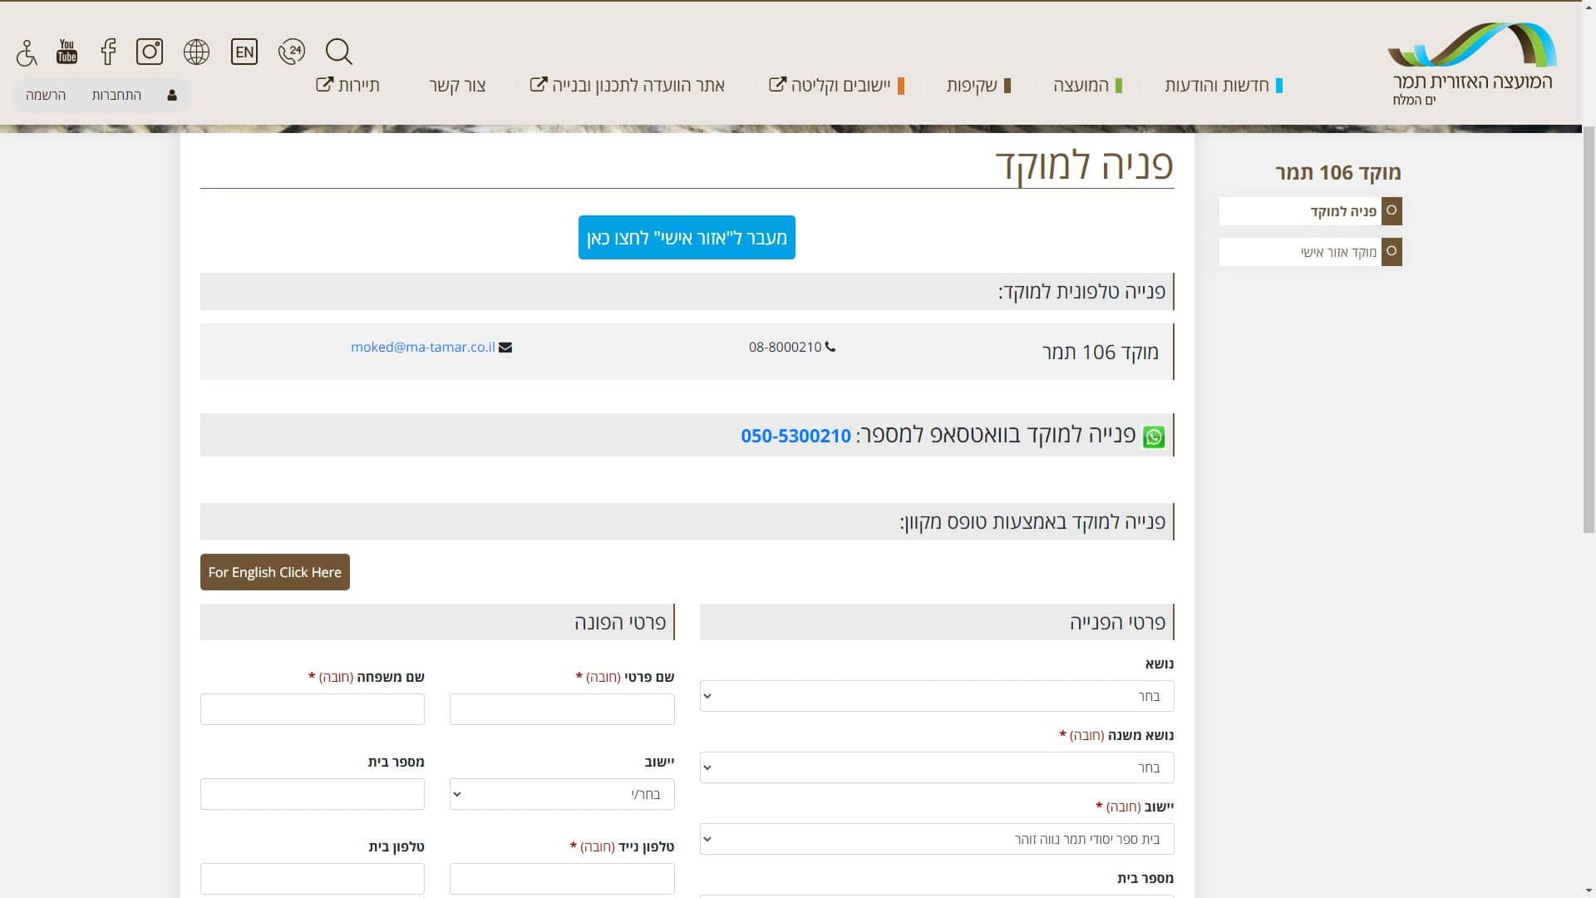The width and height of the screenshot is (1596, 898).
Task: Click the שם פרטי first name field
Action: 562,709
